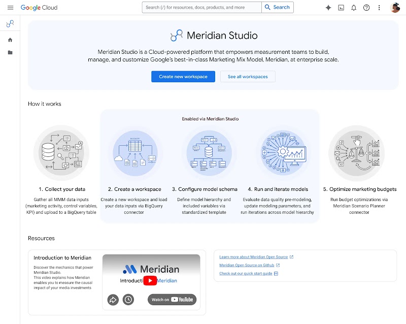Click the Meridian Studio sidebar logo icon
This screenshot has height=324, width=406.
[10, 23]
